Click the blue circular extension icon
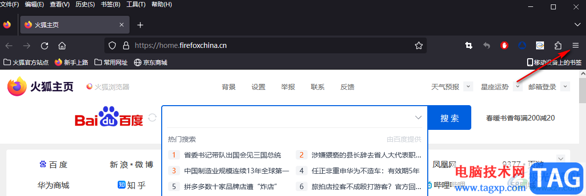 [x=522, y=45]
